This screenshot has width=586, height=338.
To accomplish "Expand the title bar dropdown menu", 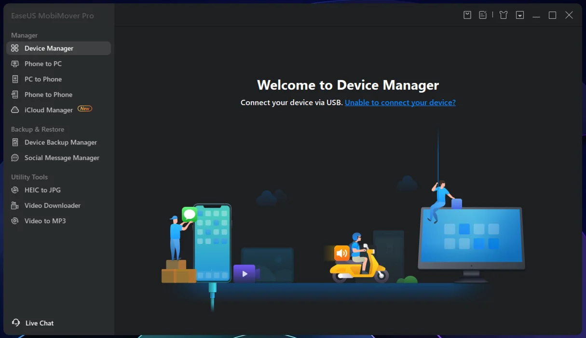I will [x=520, y=15].
